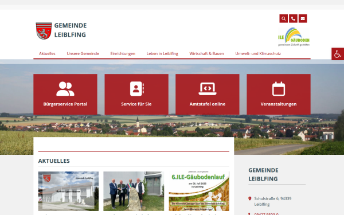
Task: Open the Einrichtungen menu
Action: (123, 53)
